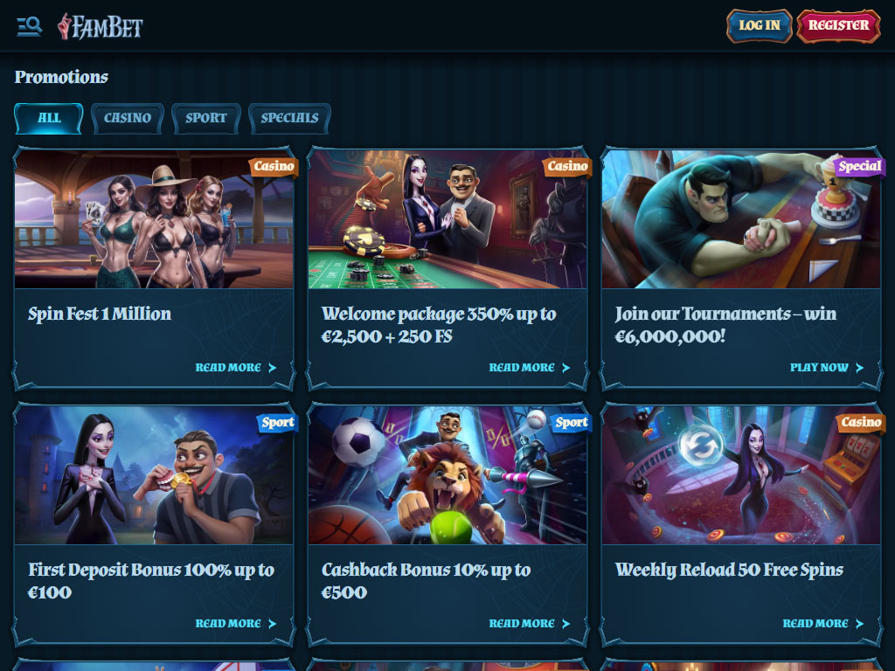Switch to the Sport tab

[x=206, y=118]
